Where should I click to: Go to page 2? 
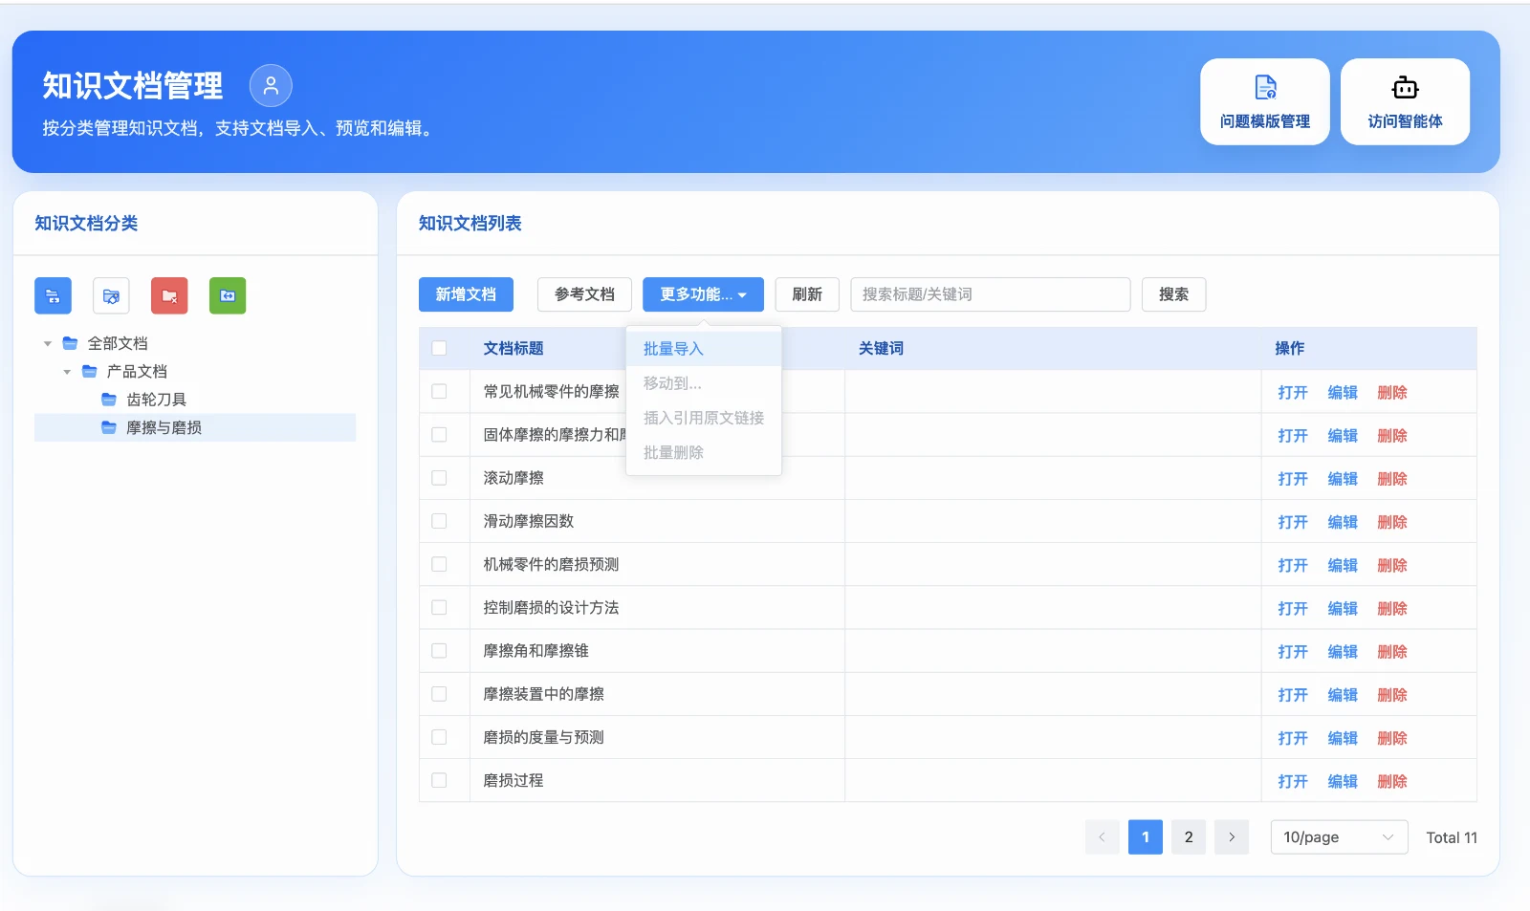(1189, 837)
